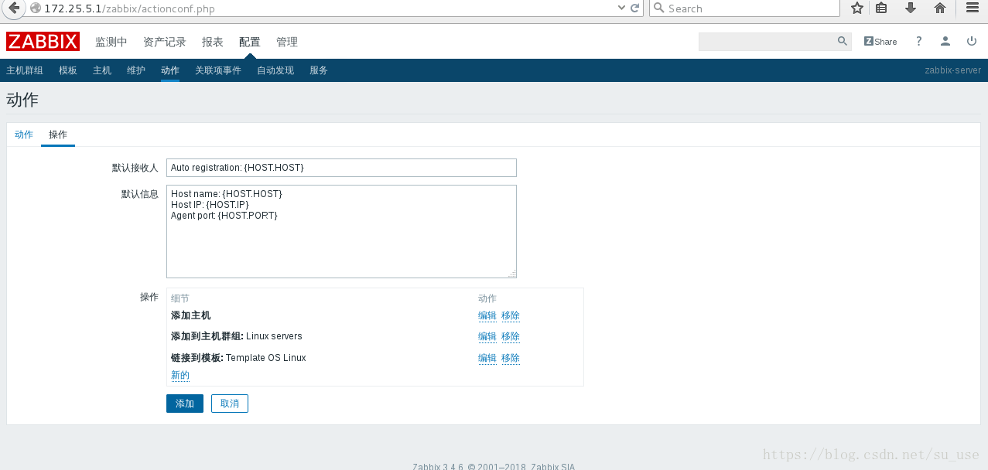Click the zabbix-server label
The image size is (988, 470).
click(x=952, y=70)
